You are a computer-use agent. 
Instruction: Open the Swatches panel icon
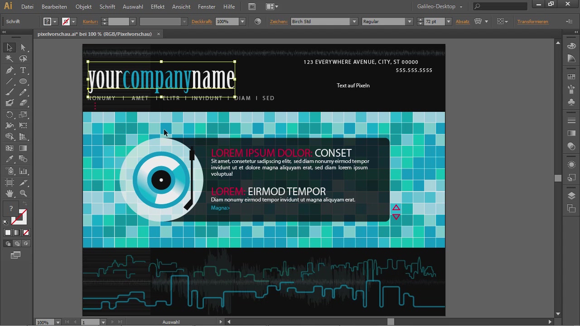571,77
